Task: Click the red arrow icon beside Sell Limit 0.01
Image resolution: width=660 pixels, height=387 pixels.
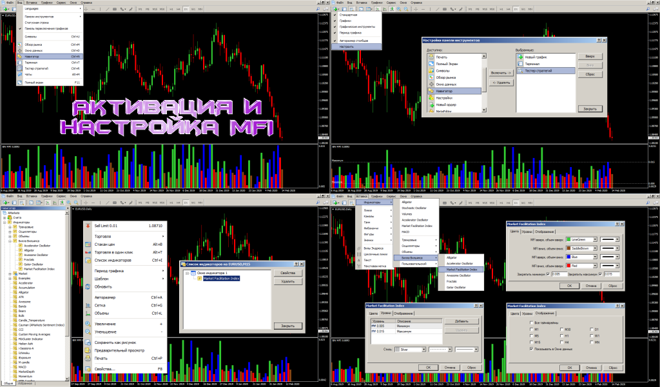Action: point(88,226)
